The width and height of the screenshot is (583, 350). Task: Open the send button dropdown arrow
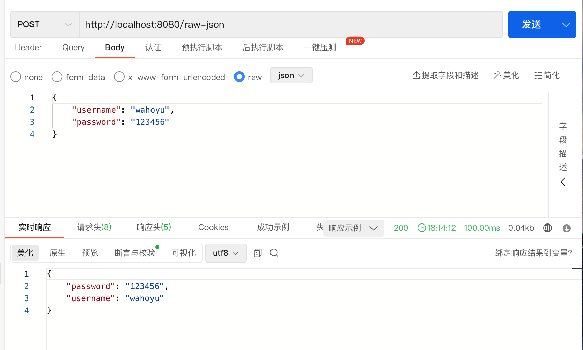566,24
